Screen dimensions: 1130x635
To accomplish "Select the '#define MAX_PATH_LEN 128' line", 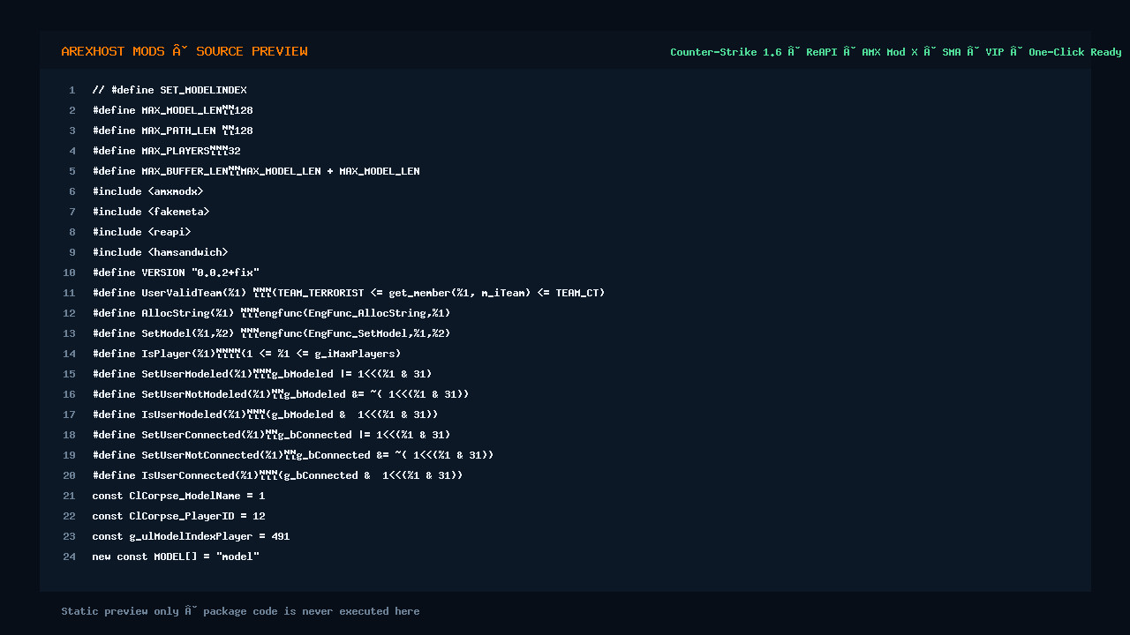I will pyautogui.click(x=172, y=131).
